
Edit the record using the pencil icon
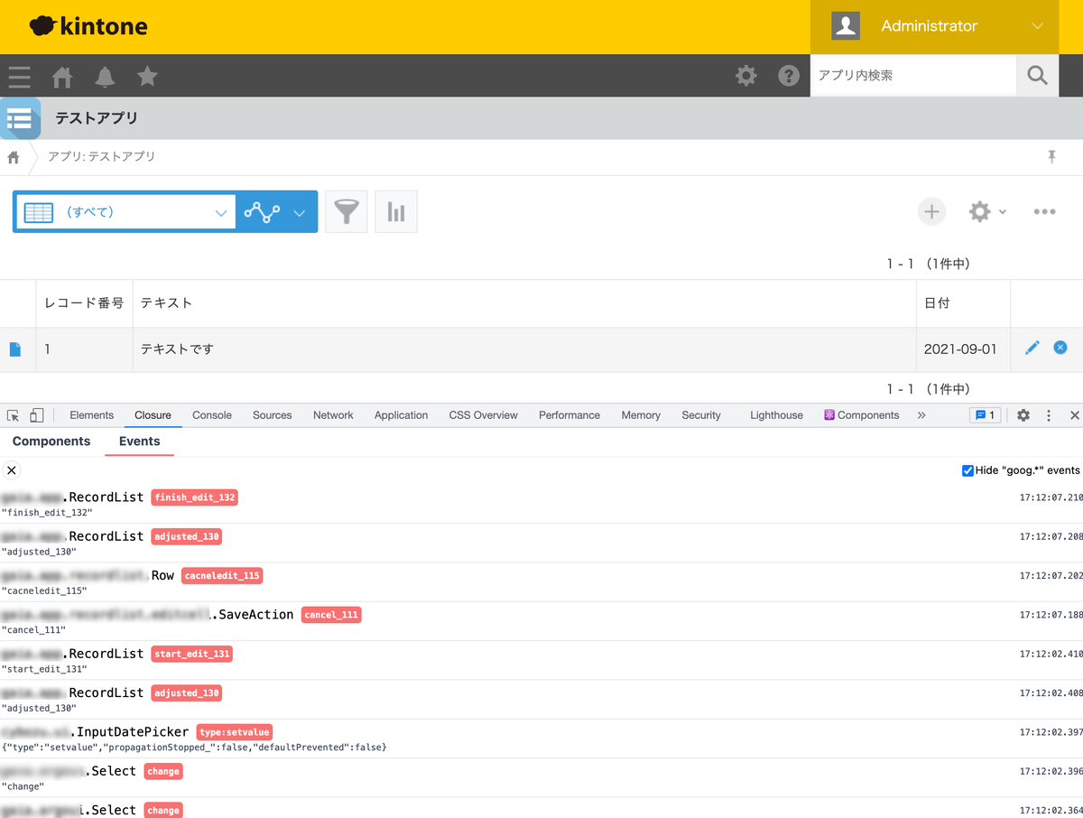click(x=1032, y=348)
